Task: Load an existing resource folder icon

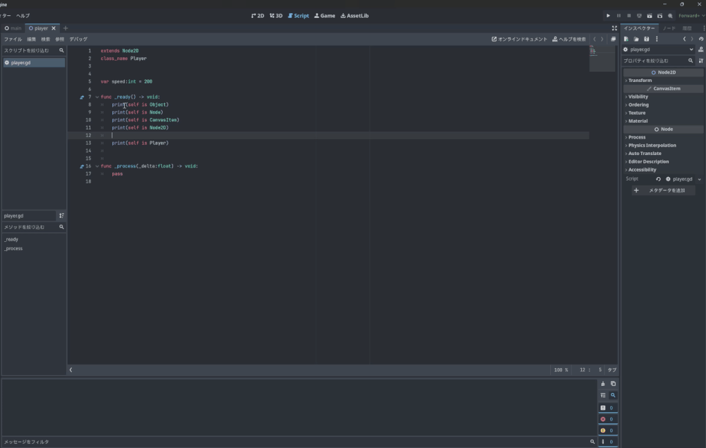Action: coord(636,39)
